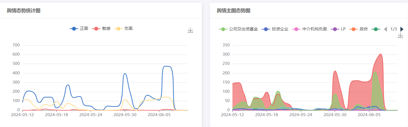This screenshot has width=408, height=127.
Task: Click the 400 y-axis label
Action: pos(16,73)
